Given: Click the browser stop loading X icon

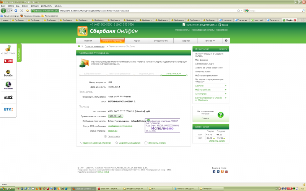Looking at the screenshot, I should tap(22, 11).
